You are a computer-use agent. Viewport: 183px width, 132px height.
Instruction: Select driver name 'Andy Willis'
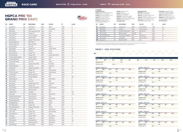point(12,27)
